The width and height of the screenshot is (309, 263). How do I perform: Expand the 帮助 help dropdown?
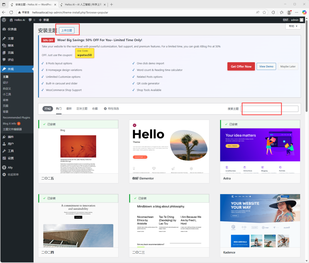pos(293,26)
